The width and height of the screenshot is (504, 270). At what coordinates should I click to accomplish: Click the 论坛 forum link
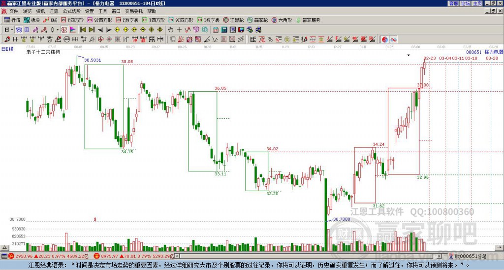(466, 3)
